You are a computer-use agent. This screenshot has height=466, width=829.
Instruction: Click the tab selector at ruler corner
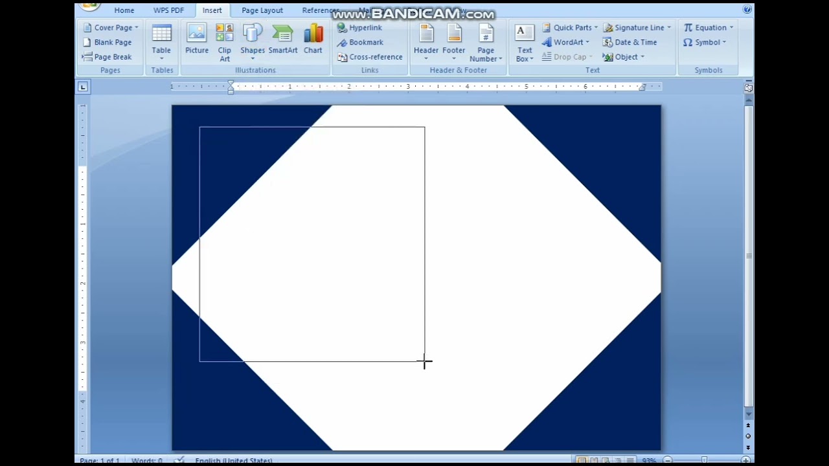(x=83, y=87)
